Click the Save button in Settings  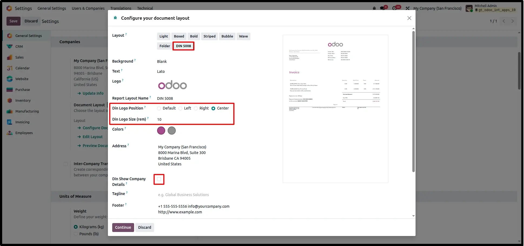coord(14,21)
